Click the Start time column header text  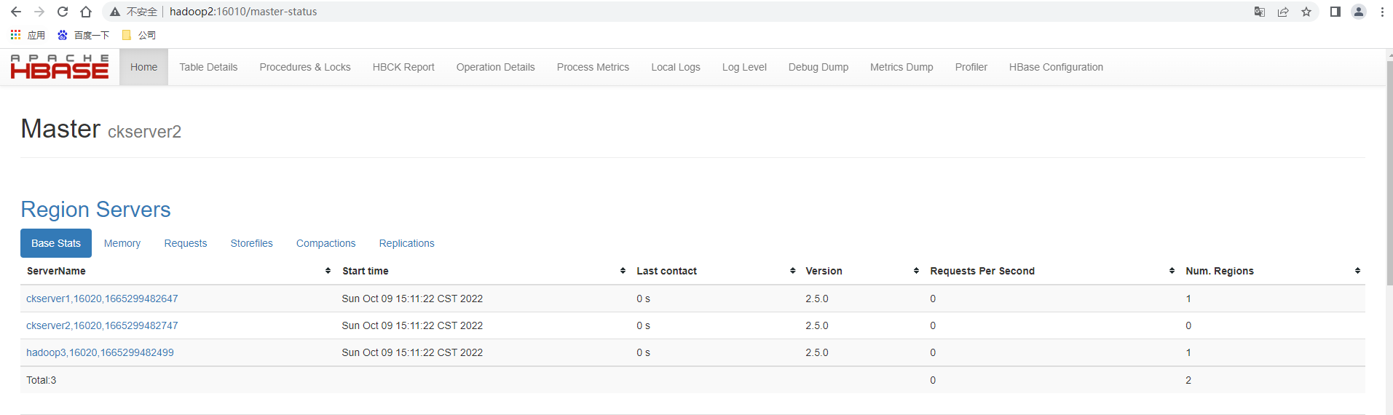366,271
